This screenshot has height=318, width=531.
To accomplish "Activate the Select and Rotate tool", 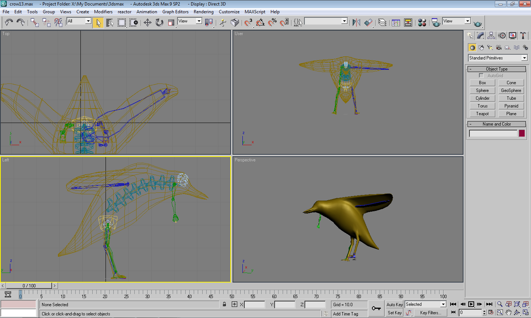I will point(159,23).
